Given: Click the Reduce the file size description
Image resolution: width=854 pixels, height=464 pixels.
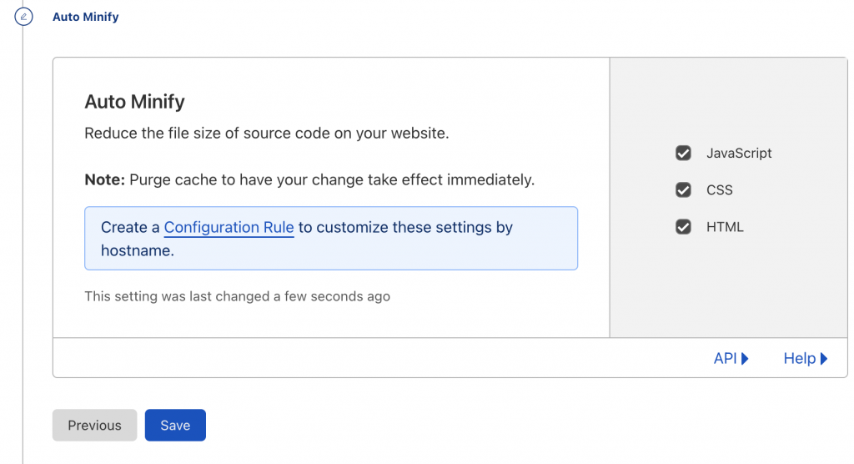Looking at the screenshot, I should tap(267, 134).
